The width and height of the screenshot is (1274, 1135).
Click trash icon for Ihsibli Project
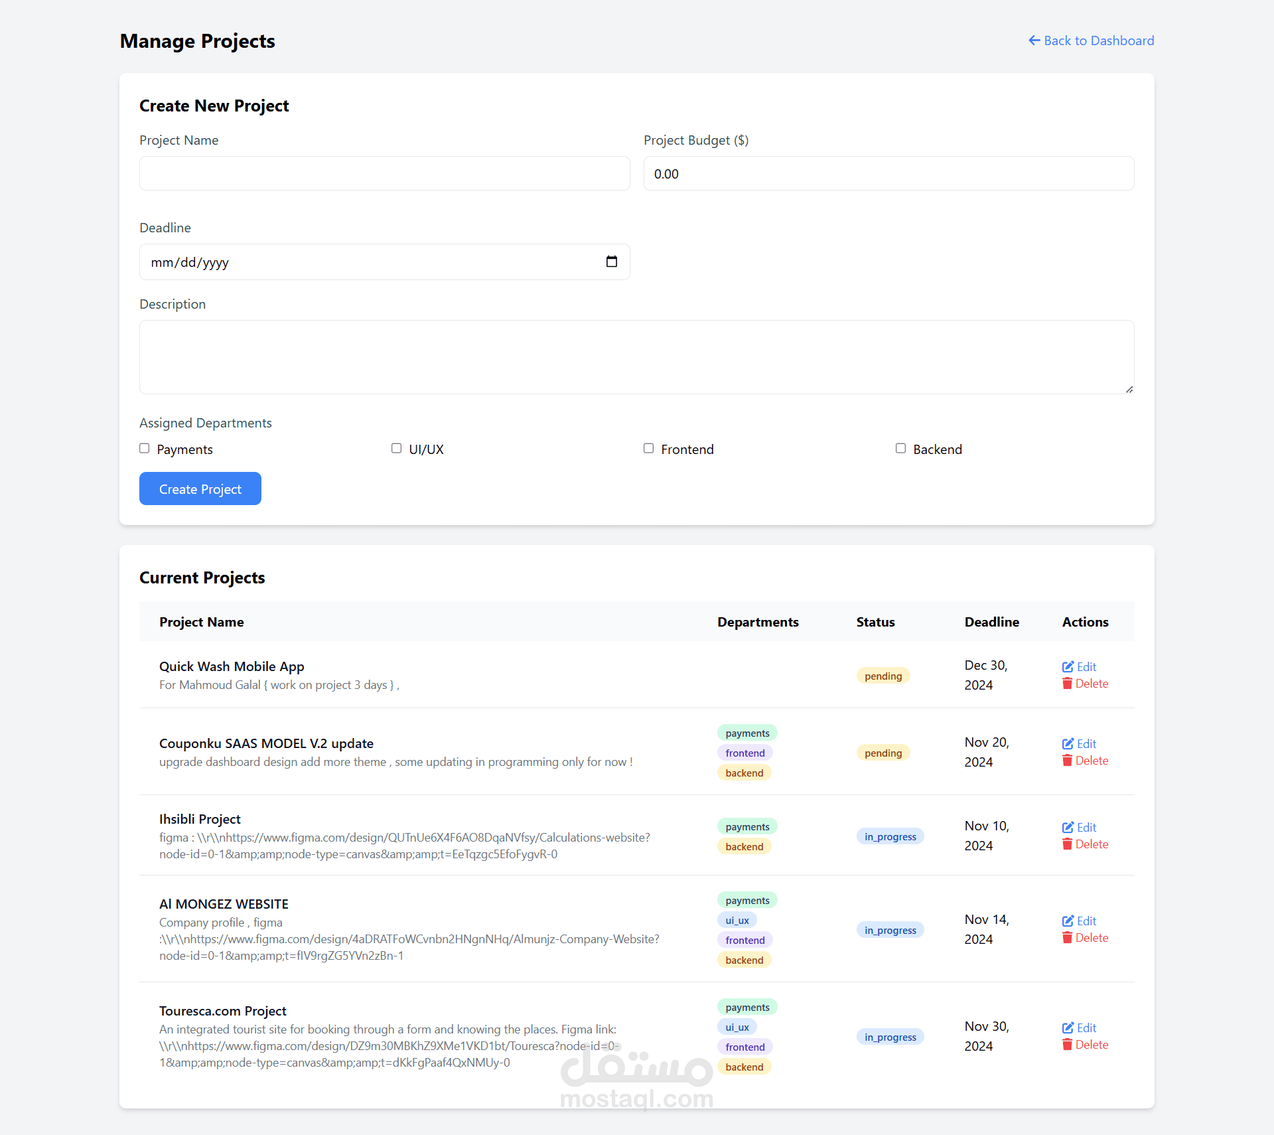pyautogui.click(x=1067, y=844)
